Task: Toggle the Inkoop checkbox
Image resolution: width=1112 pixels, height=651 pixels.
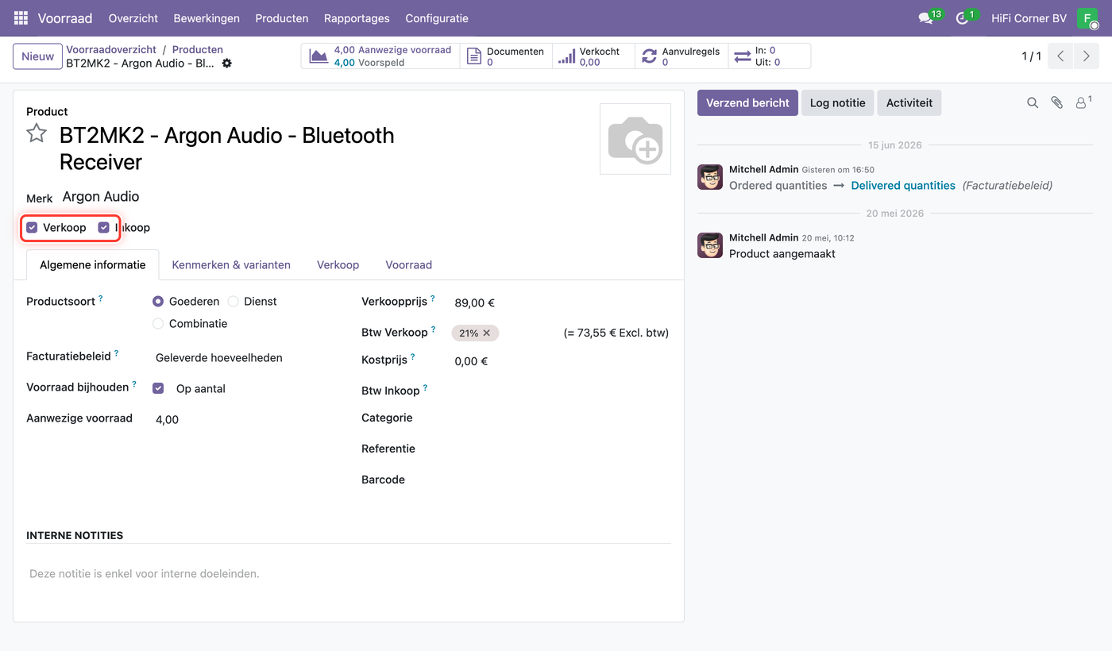Action: (103, 228)
